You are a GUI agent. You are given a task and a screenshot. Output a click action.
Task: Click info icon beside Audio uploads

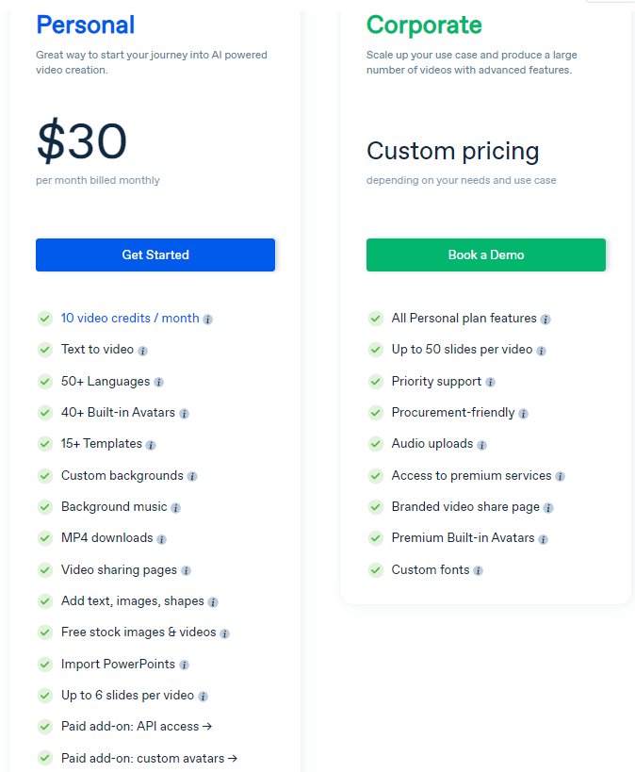(482, 445)
